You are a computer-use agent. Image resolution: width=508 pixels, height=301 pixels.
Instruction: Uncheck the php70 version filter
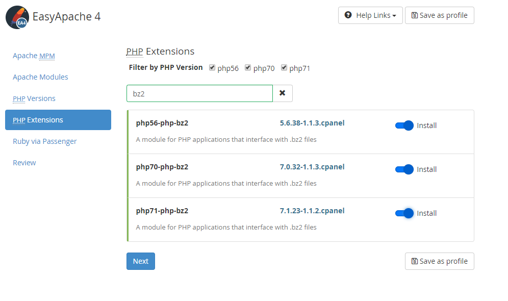point(248,67)
